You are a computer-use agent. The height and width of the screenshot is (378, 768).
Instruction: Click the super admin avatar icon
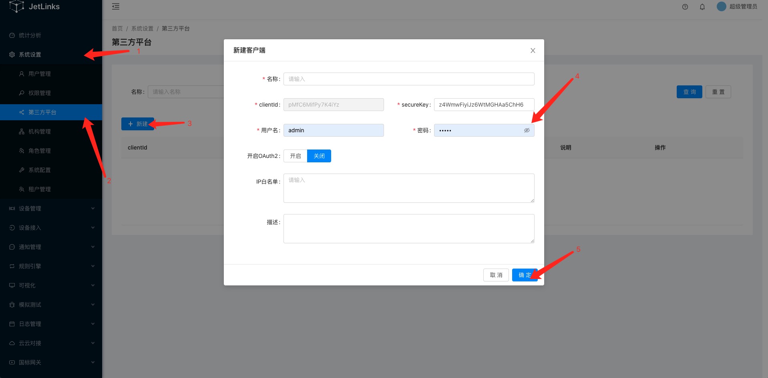point(721,6)
